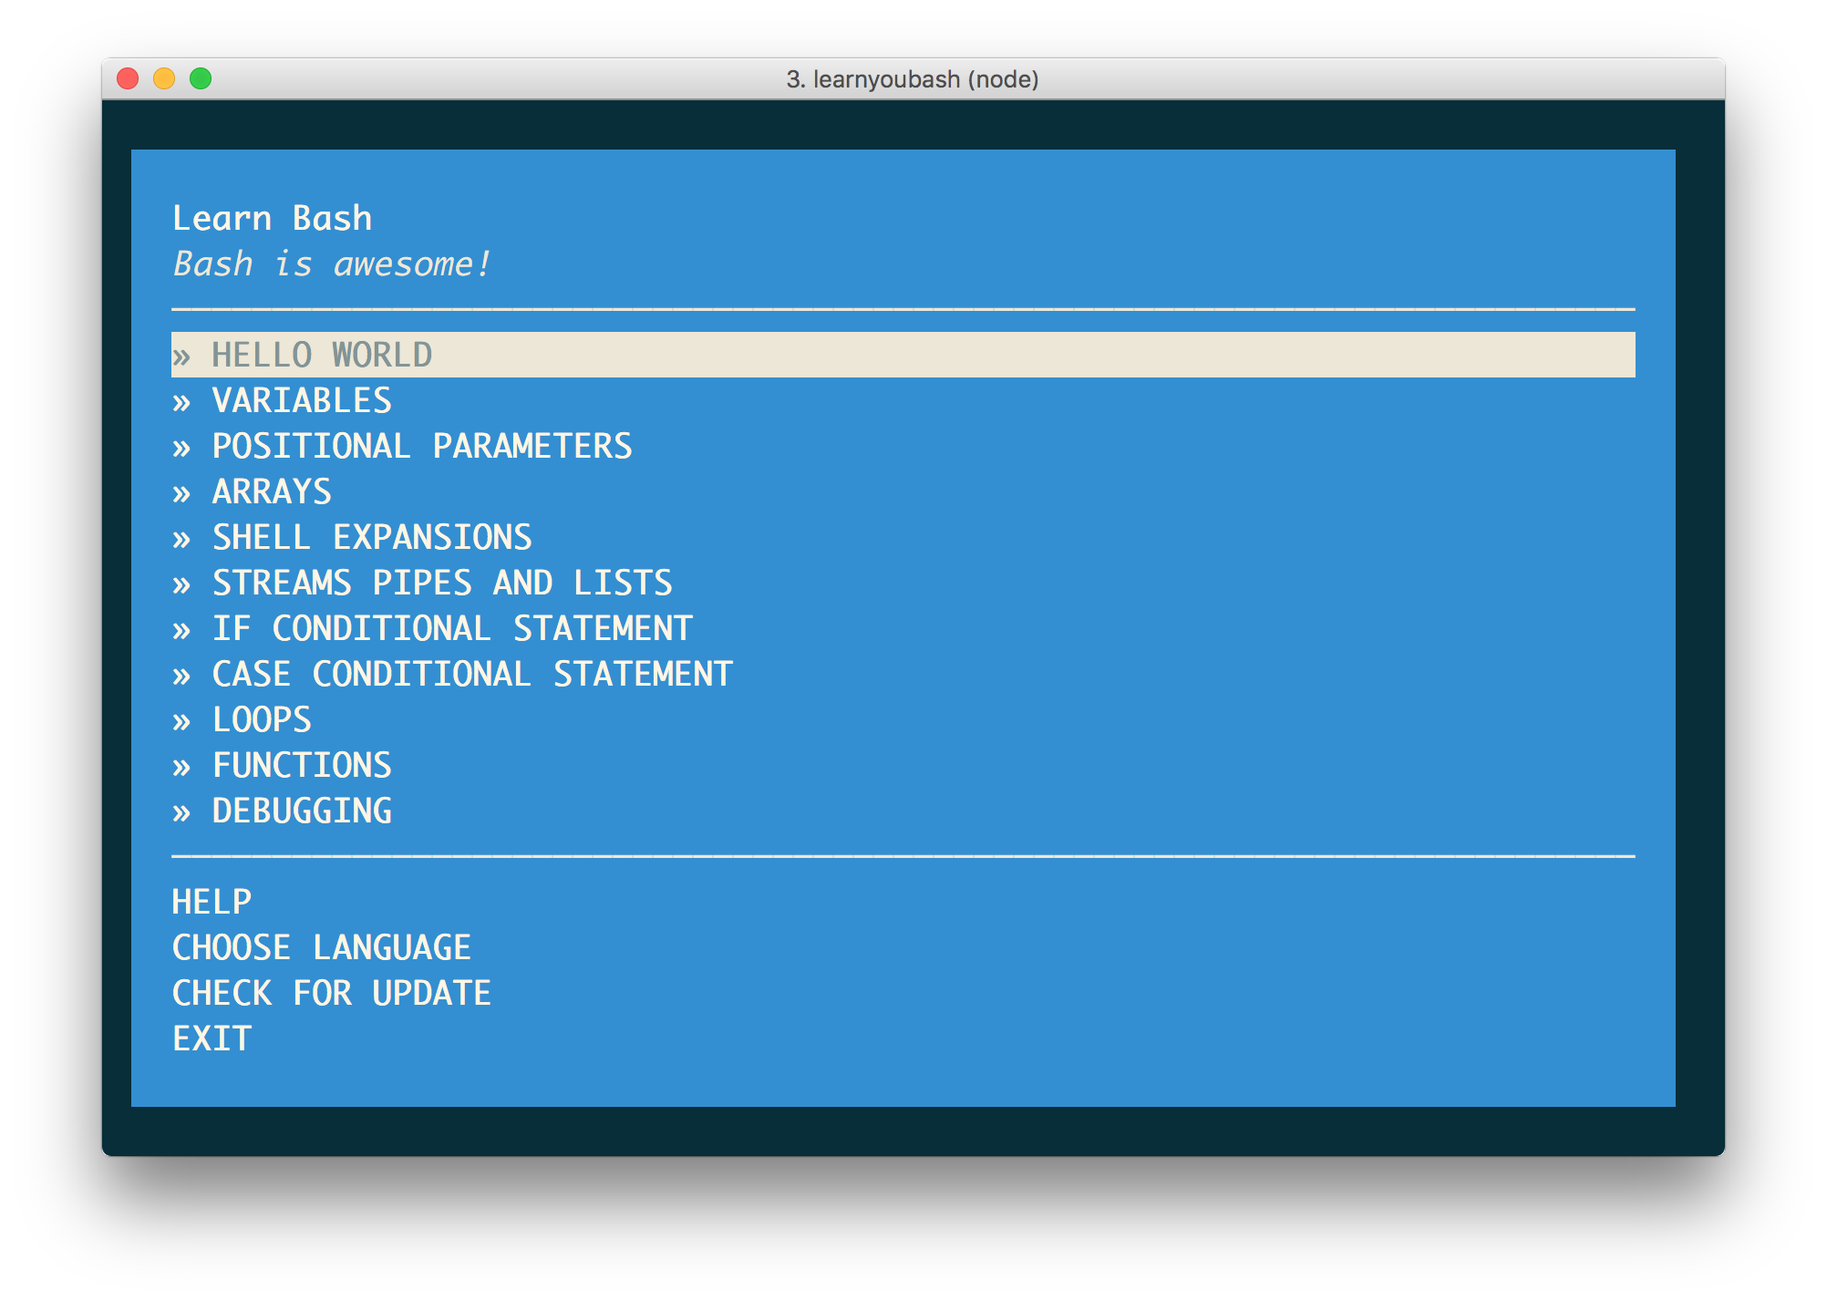
Task: Click the red close window button
Action: click(x=128, y=79)
